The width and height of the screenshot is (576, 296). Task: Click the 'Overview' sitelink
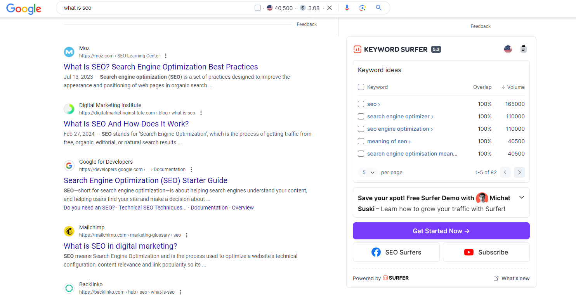click(x=243, y=208)
